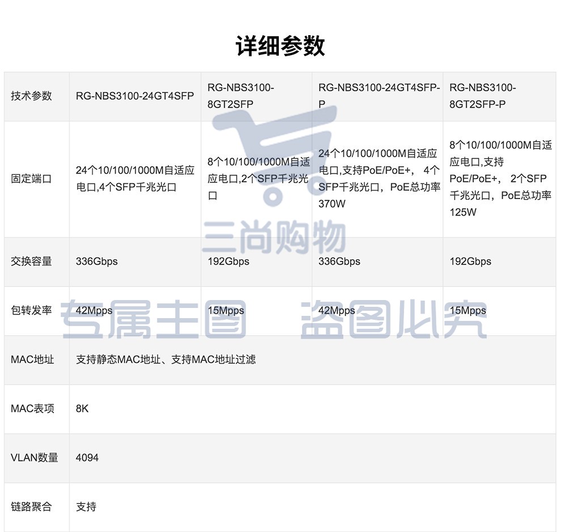Click the VLAN数量 row label
This screenshot has height=532, width=561.
[x=35, y=458]
